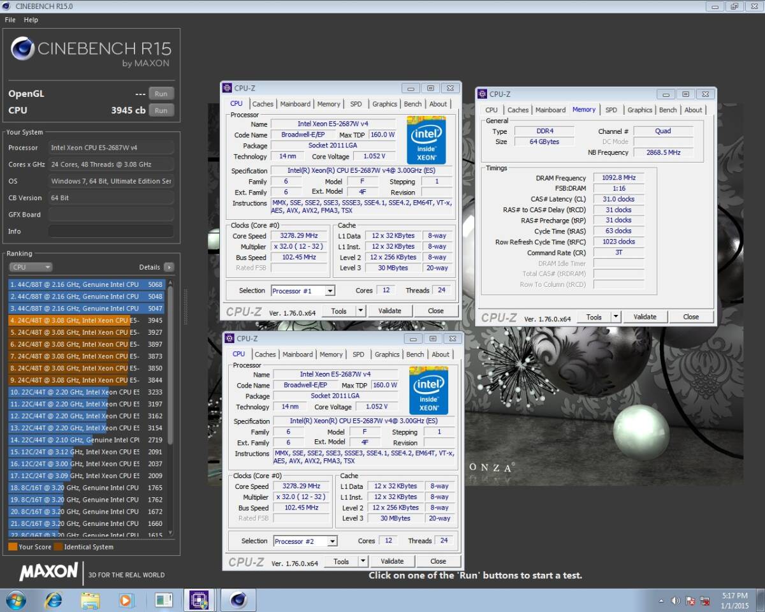Click the volume tray icon
The width and height of the screenshot is (765, 612).
(676, 601)
